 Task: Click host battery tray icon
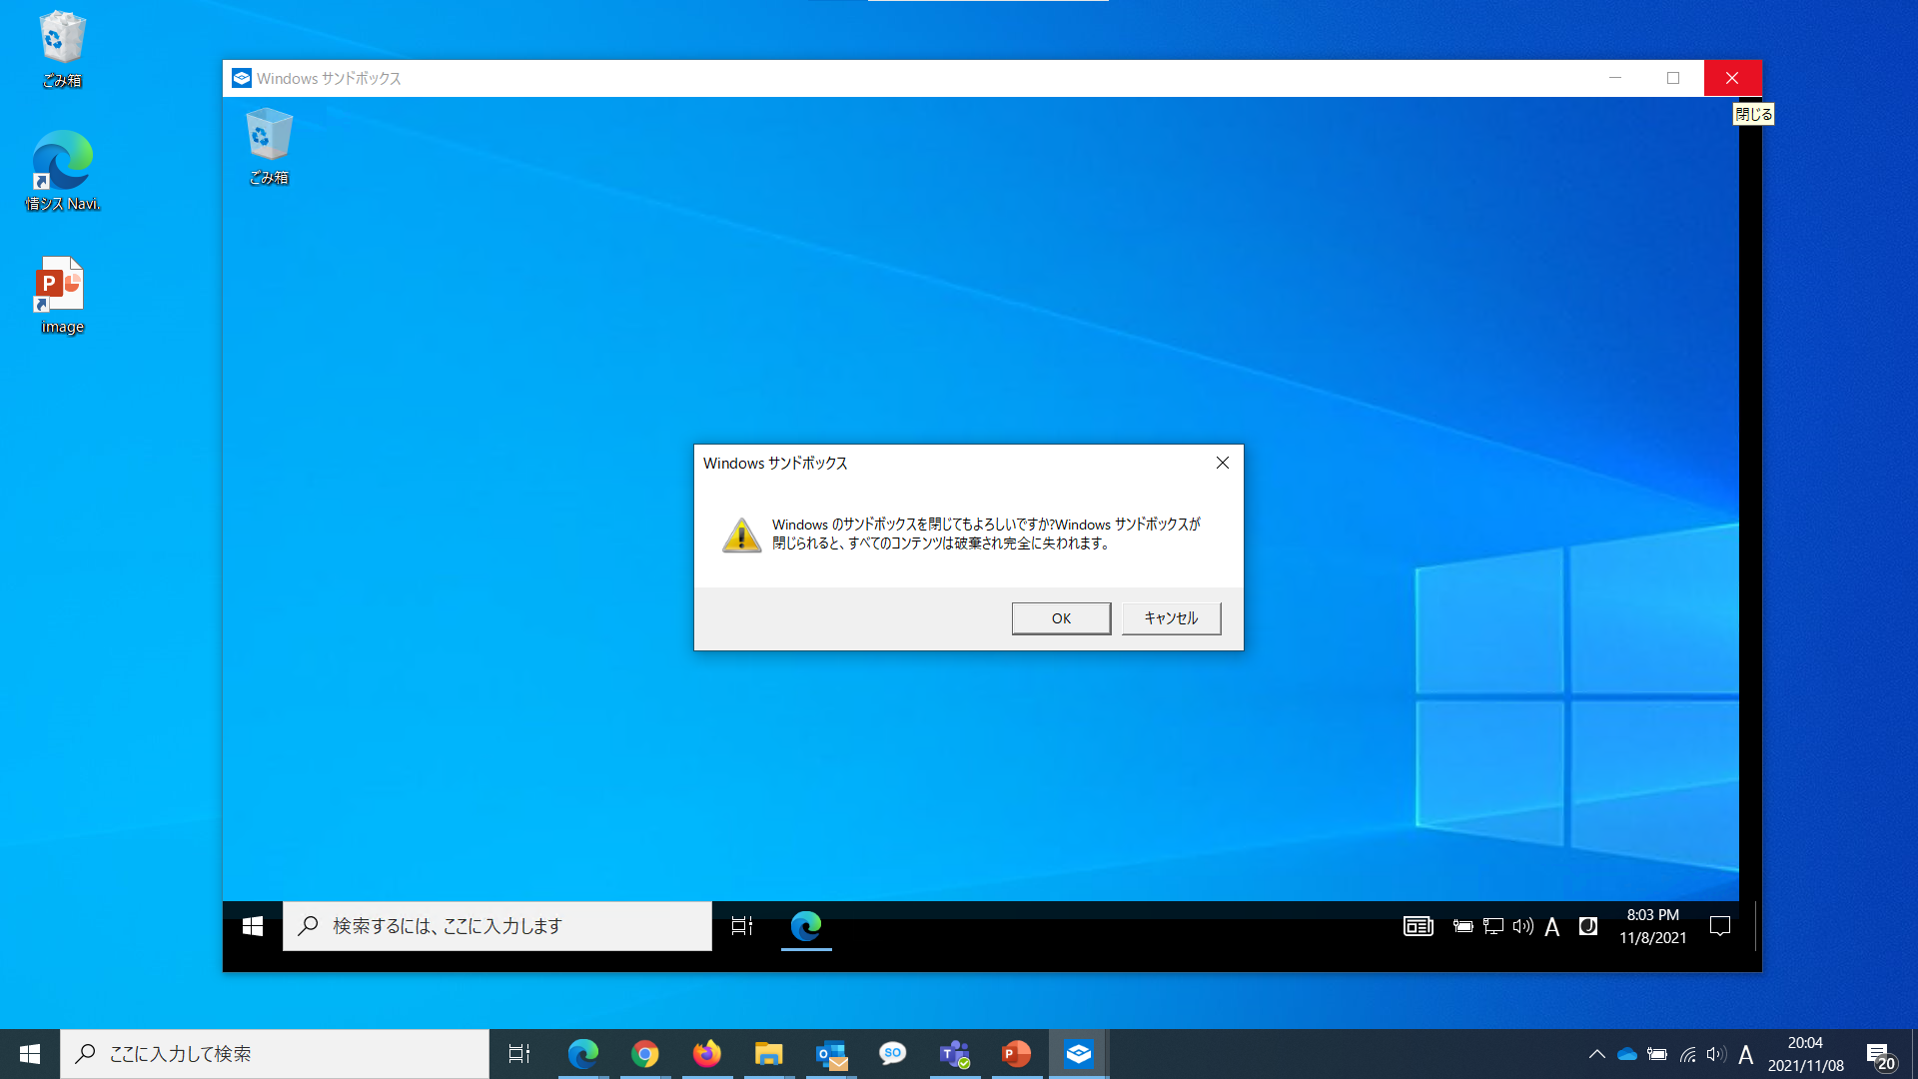1657,1054
